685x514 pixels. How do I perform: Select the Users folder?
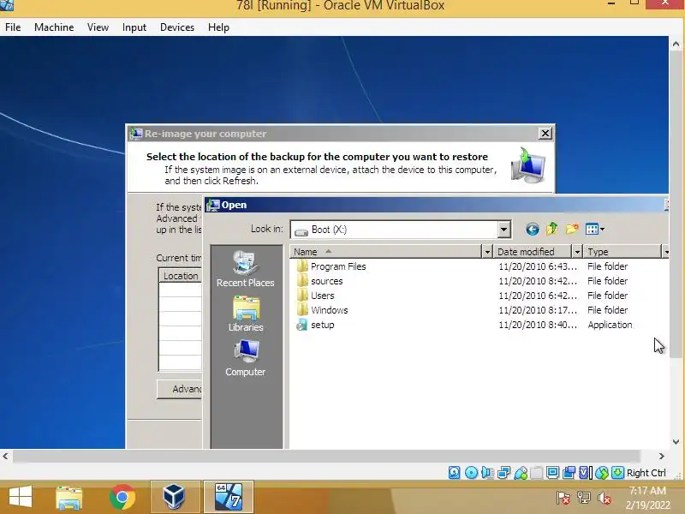[315, 296]
